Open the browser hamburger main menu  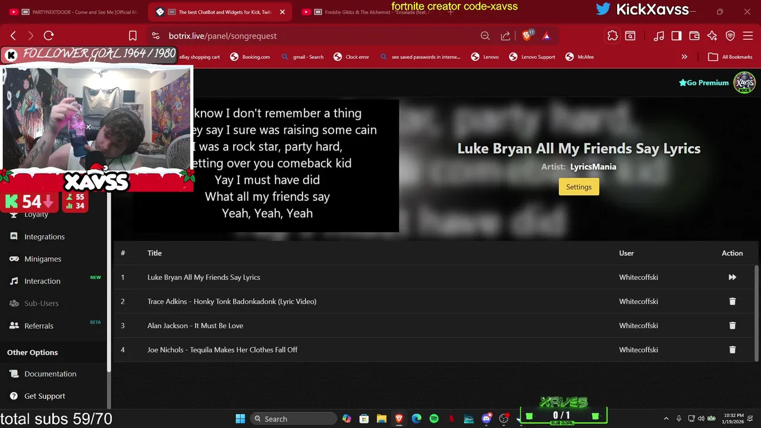coord(748,36)
